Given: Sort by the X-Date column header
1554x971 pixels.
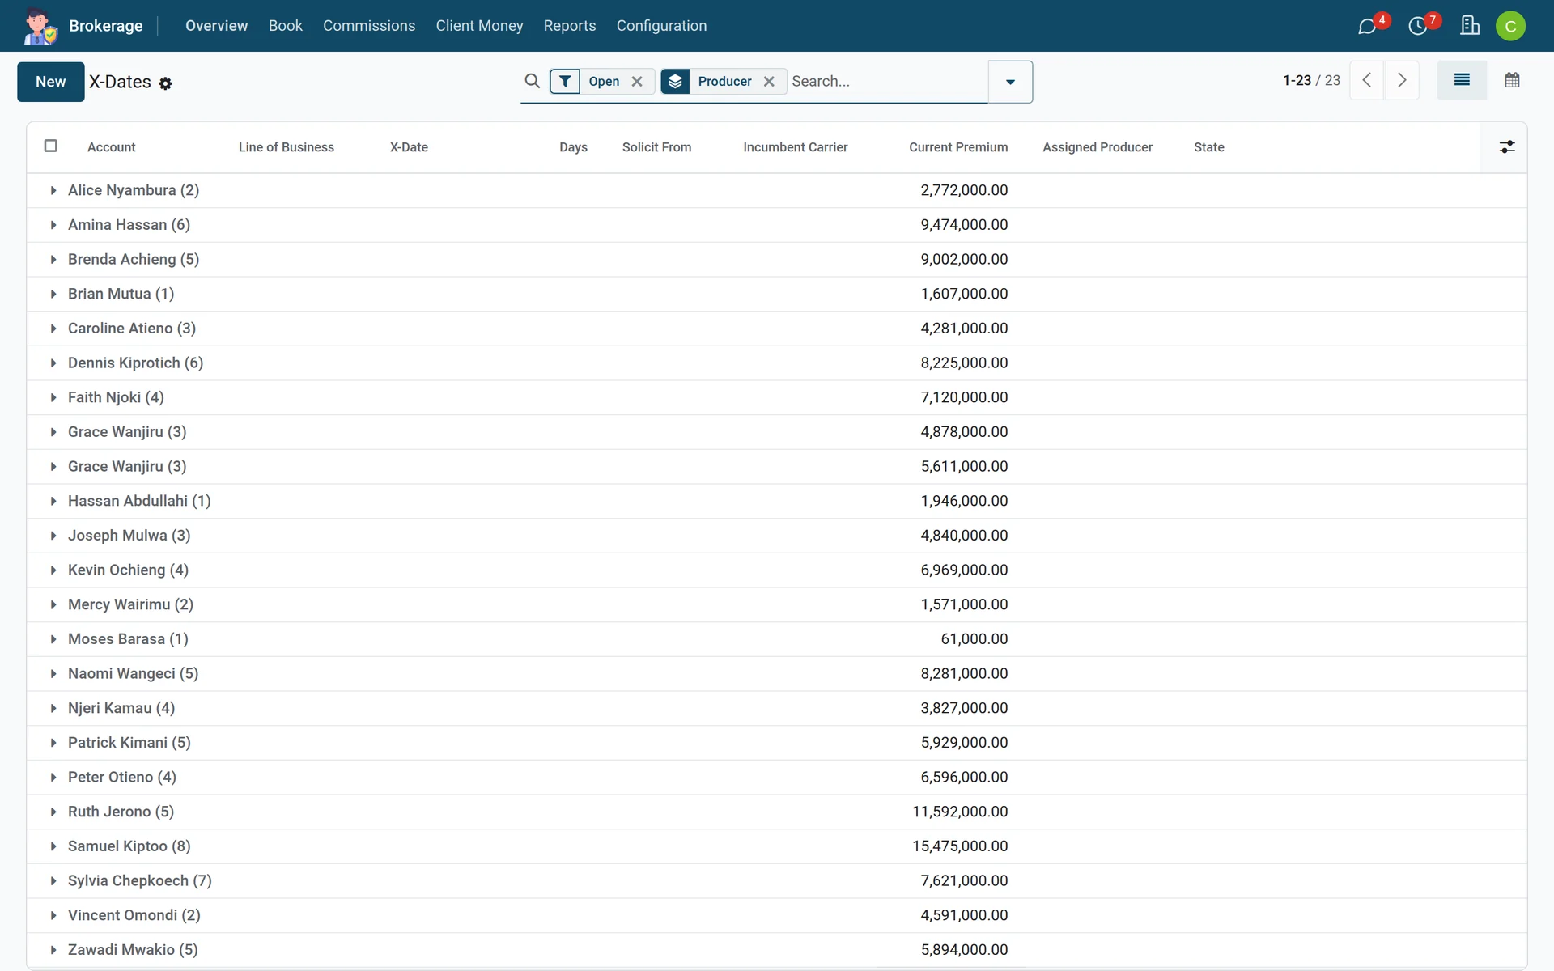Looking at the screenshot, I should 409,147.
